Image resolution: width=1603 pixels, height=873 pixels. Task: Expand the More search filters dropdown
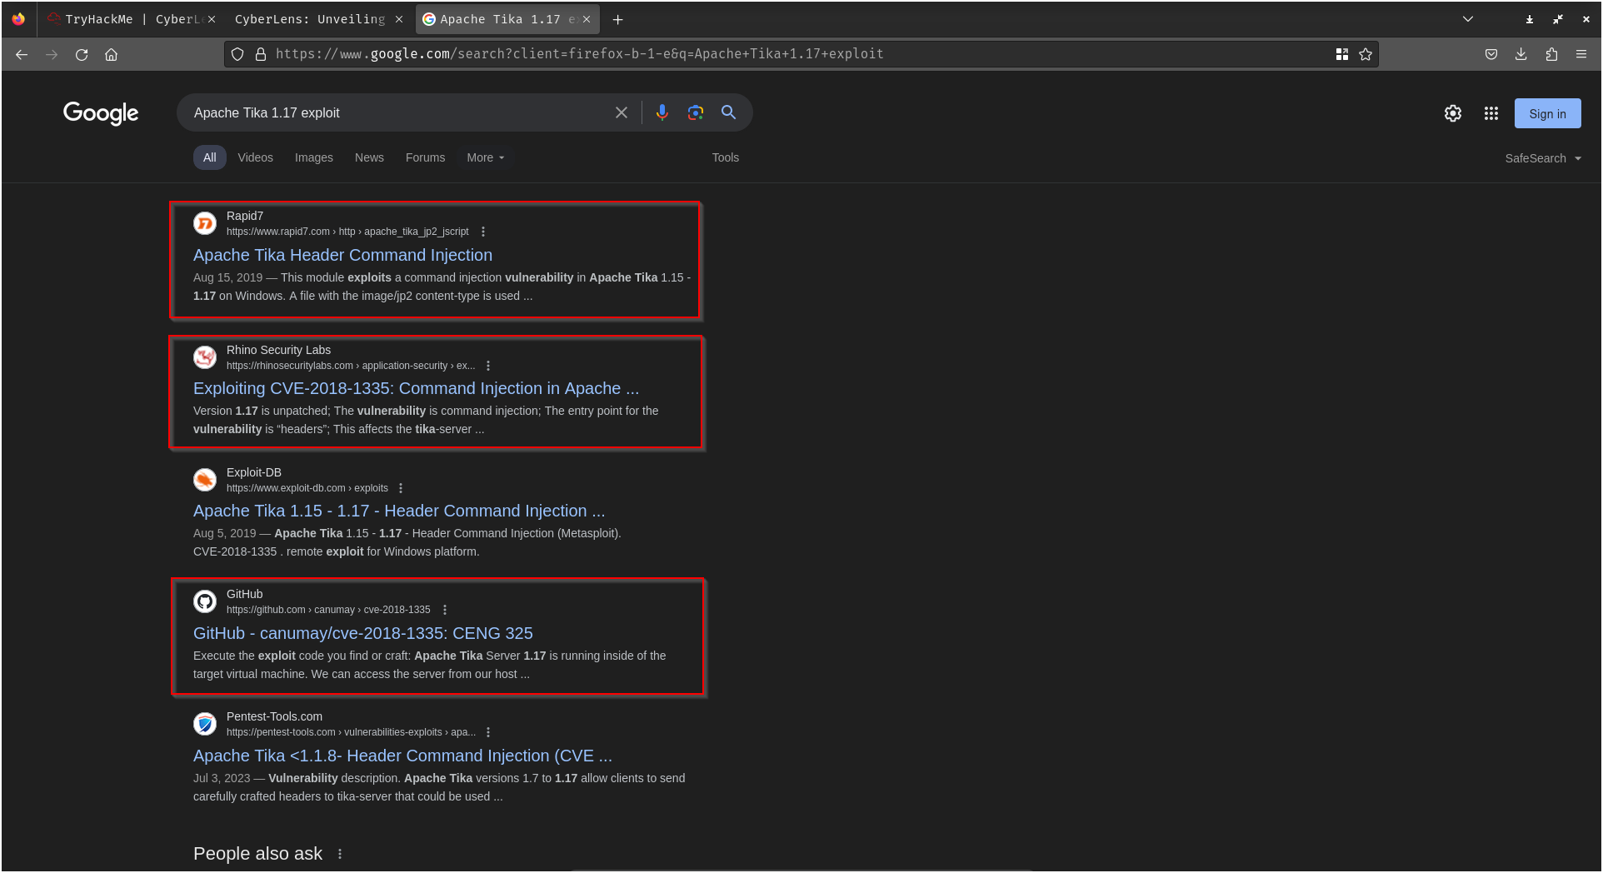click(485, 157)
